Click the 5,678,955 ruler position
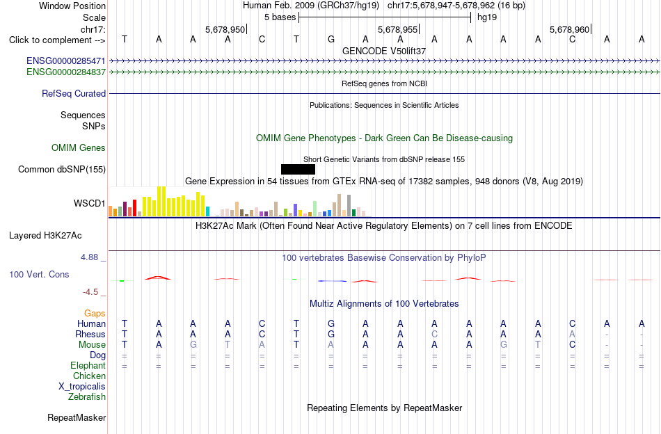661x434 pixels. point(397,29)
